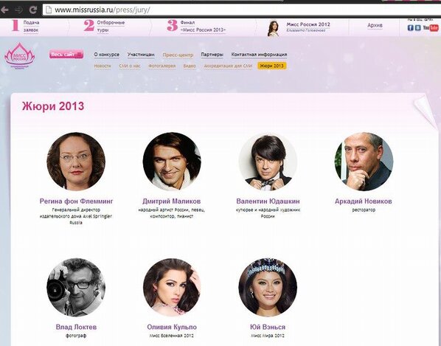Click the browser back arrow
Viewport: 441px width, 346px height.
click(4, 10)
